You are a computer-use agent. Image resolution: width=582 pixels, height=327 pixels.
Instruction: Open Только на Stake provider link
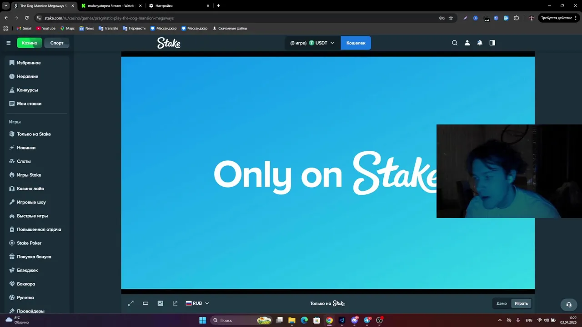(x=327, y=303)
